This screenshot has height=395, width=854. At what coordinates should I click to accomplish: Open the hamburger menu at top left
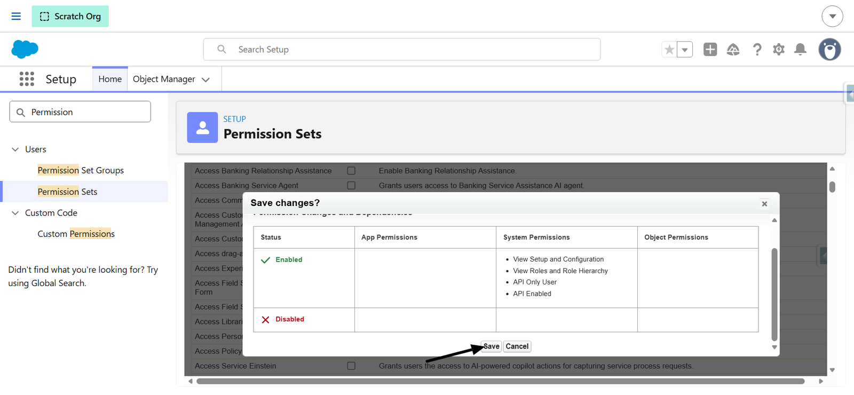coord(16,16)
